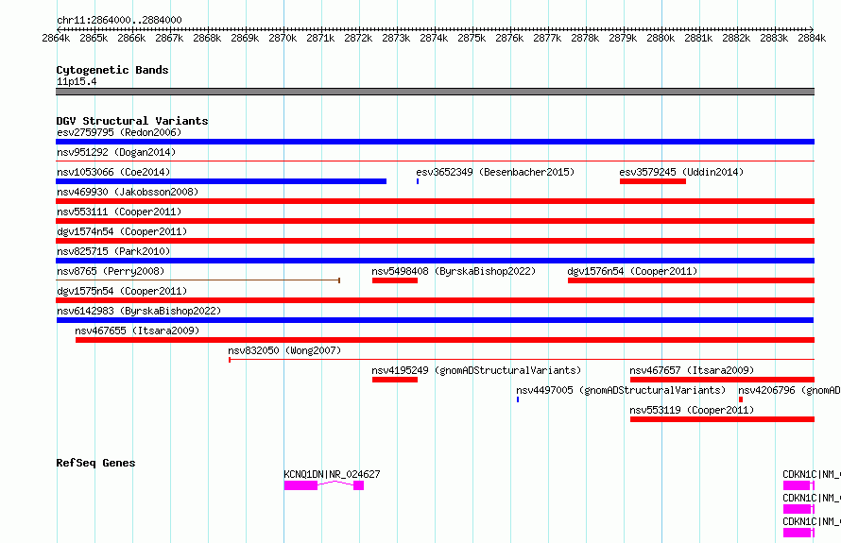Select the blue nsv825715 variant bar
This screenshot has width=841, height=543.
(x=435, y=261)
